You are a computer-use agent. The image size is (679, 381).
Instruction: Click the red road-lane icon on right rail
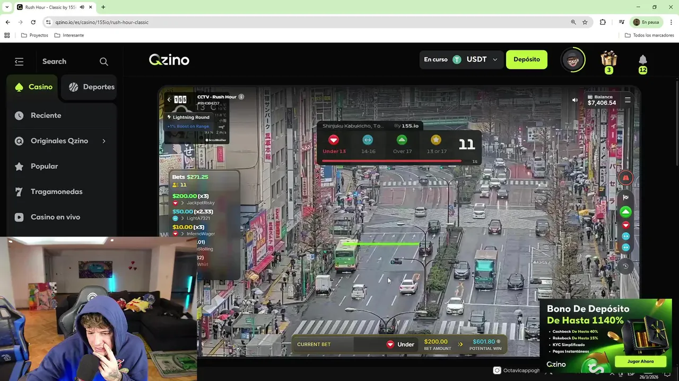tap(626, 178)
